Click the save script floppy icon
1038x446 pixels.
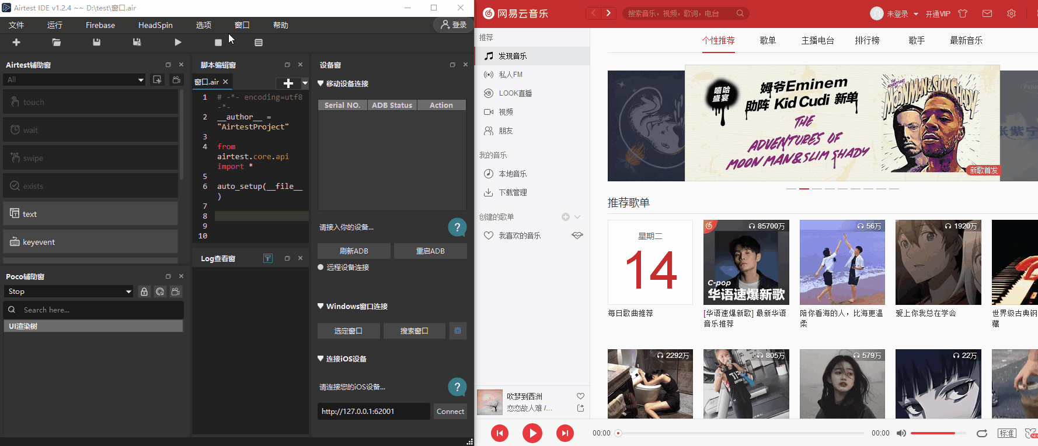pos(97,42)
